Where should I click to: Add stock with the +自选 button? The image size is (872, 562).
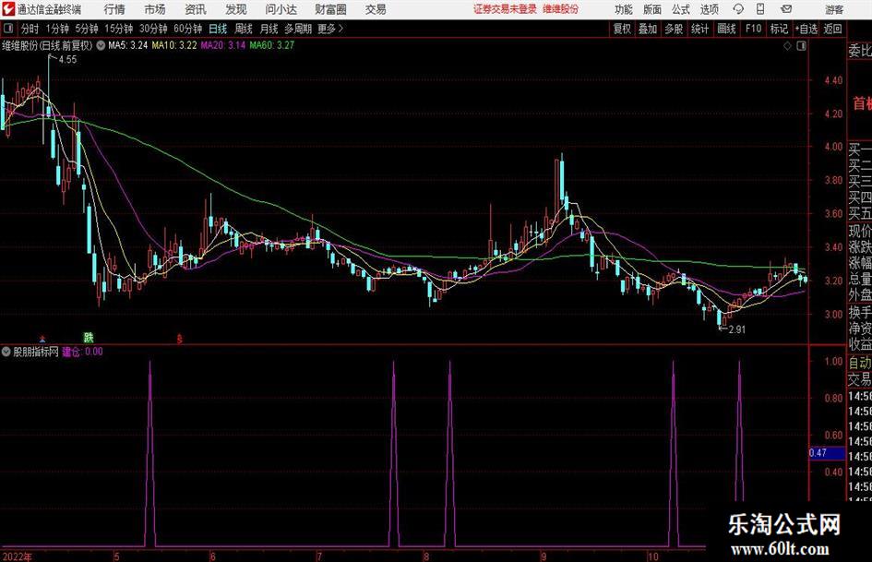click(x=806, y=29)
